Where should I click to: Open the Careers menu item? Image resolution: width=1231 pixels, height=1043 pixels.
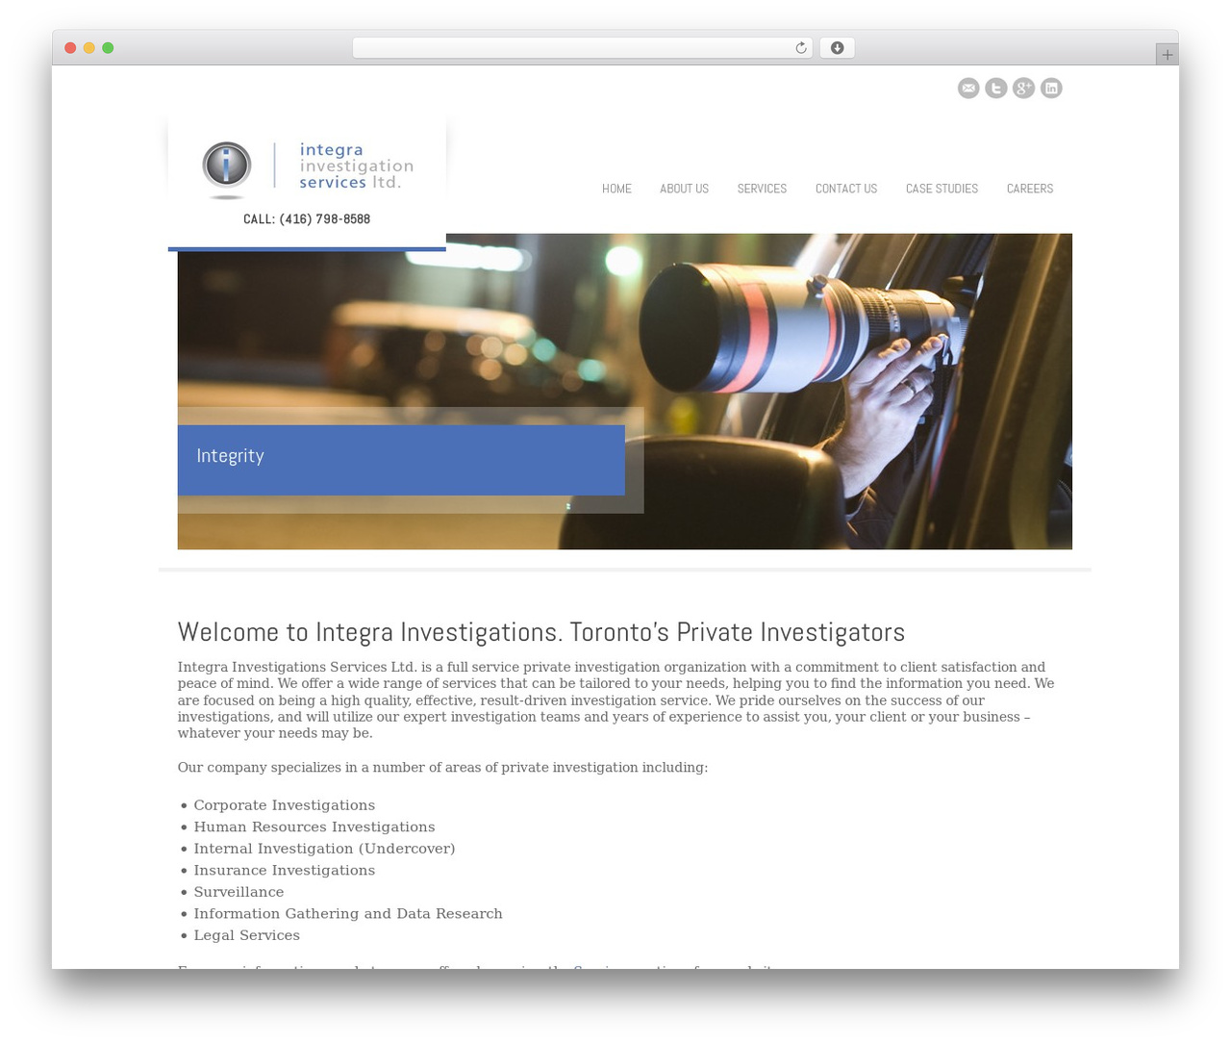pyautogui.click(x=1030, y=189)
